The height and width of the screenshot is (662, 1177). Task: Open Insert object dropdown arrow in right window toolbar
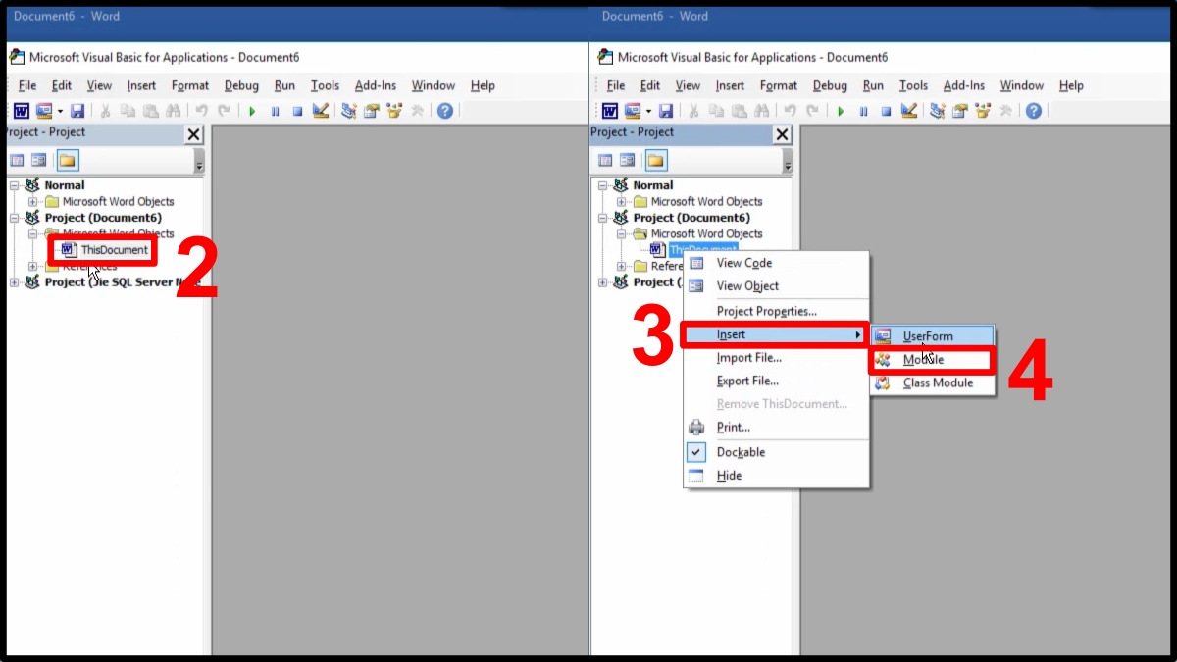(x=649, y=111)
